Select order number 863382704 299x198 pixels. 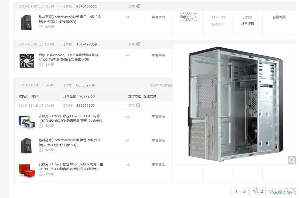point(86,85)
